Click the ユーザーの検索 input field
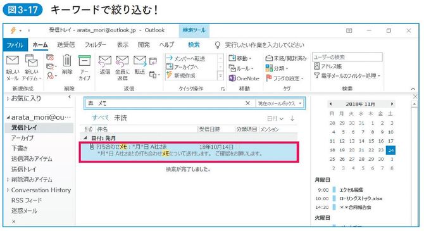 (x=347, y=57)
